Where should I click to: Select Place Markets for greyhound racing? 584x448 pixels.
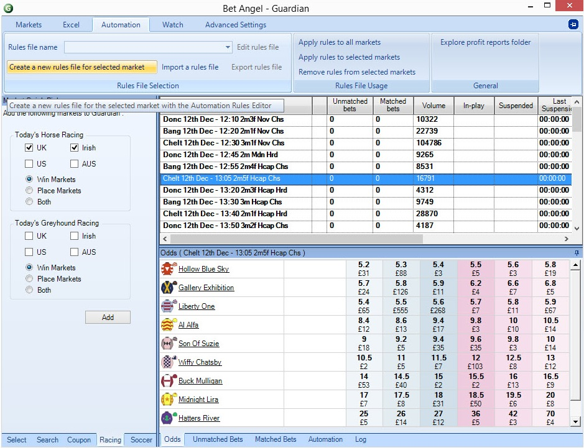point(29,279)
